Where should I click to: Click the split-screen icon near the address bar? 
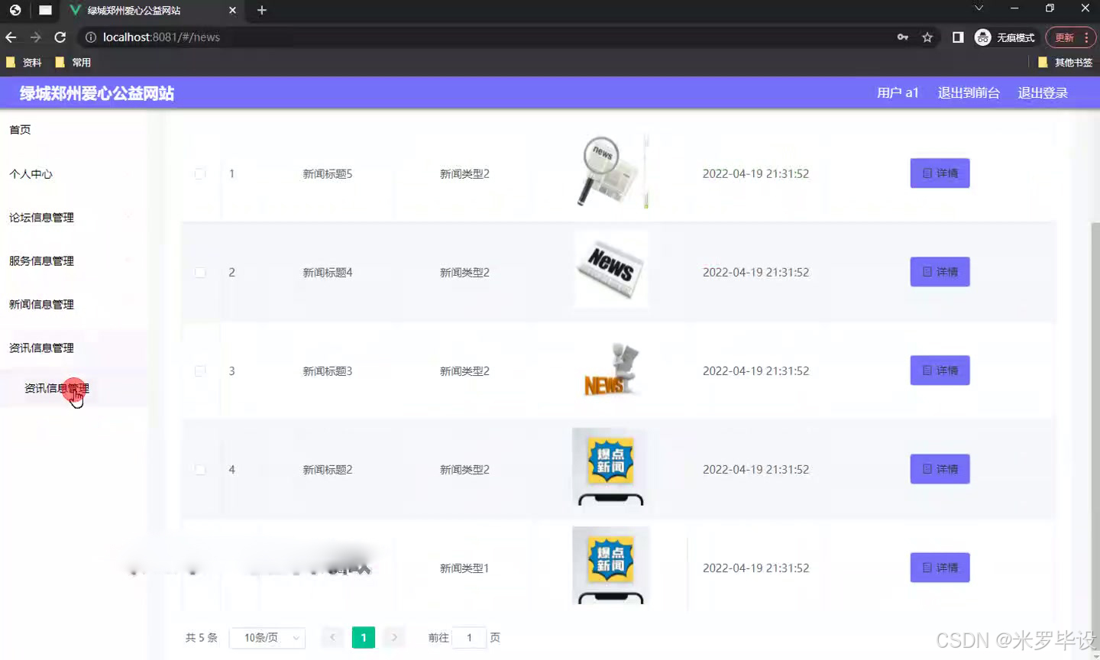coord(957,37)
